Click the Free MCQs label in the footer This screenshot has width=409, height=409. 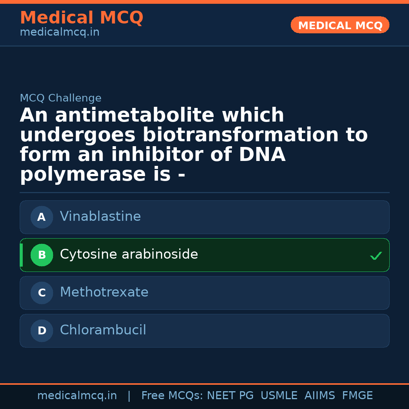pyautogui.click(x=172, y=396)
